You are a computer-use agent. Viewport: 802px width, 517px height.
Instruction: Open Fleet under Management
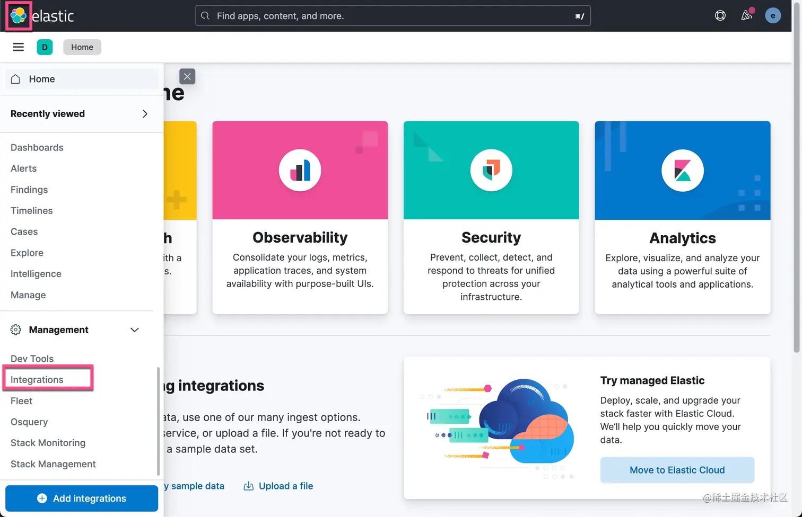pyautogui.click(x=22, y=401)
